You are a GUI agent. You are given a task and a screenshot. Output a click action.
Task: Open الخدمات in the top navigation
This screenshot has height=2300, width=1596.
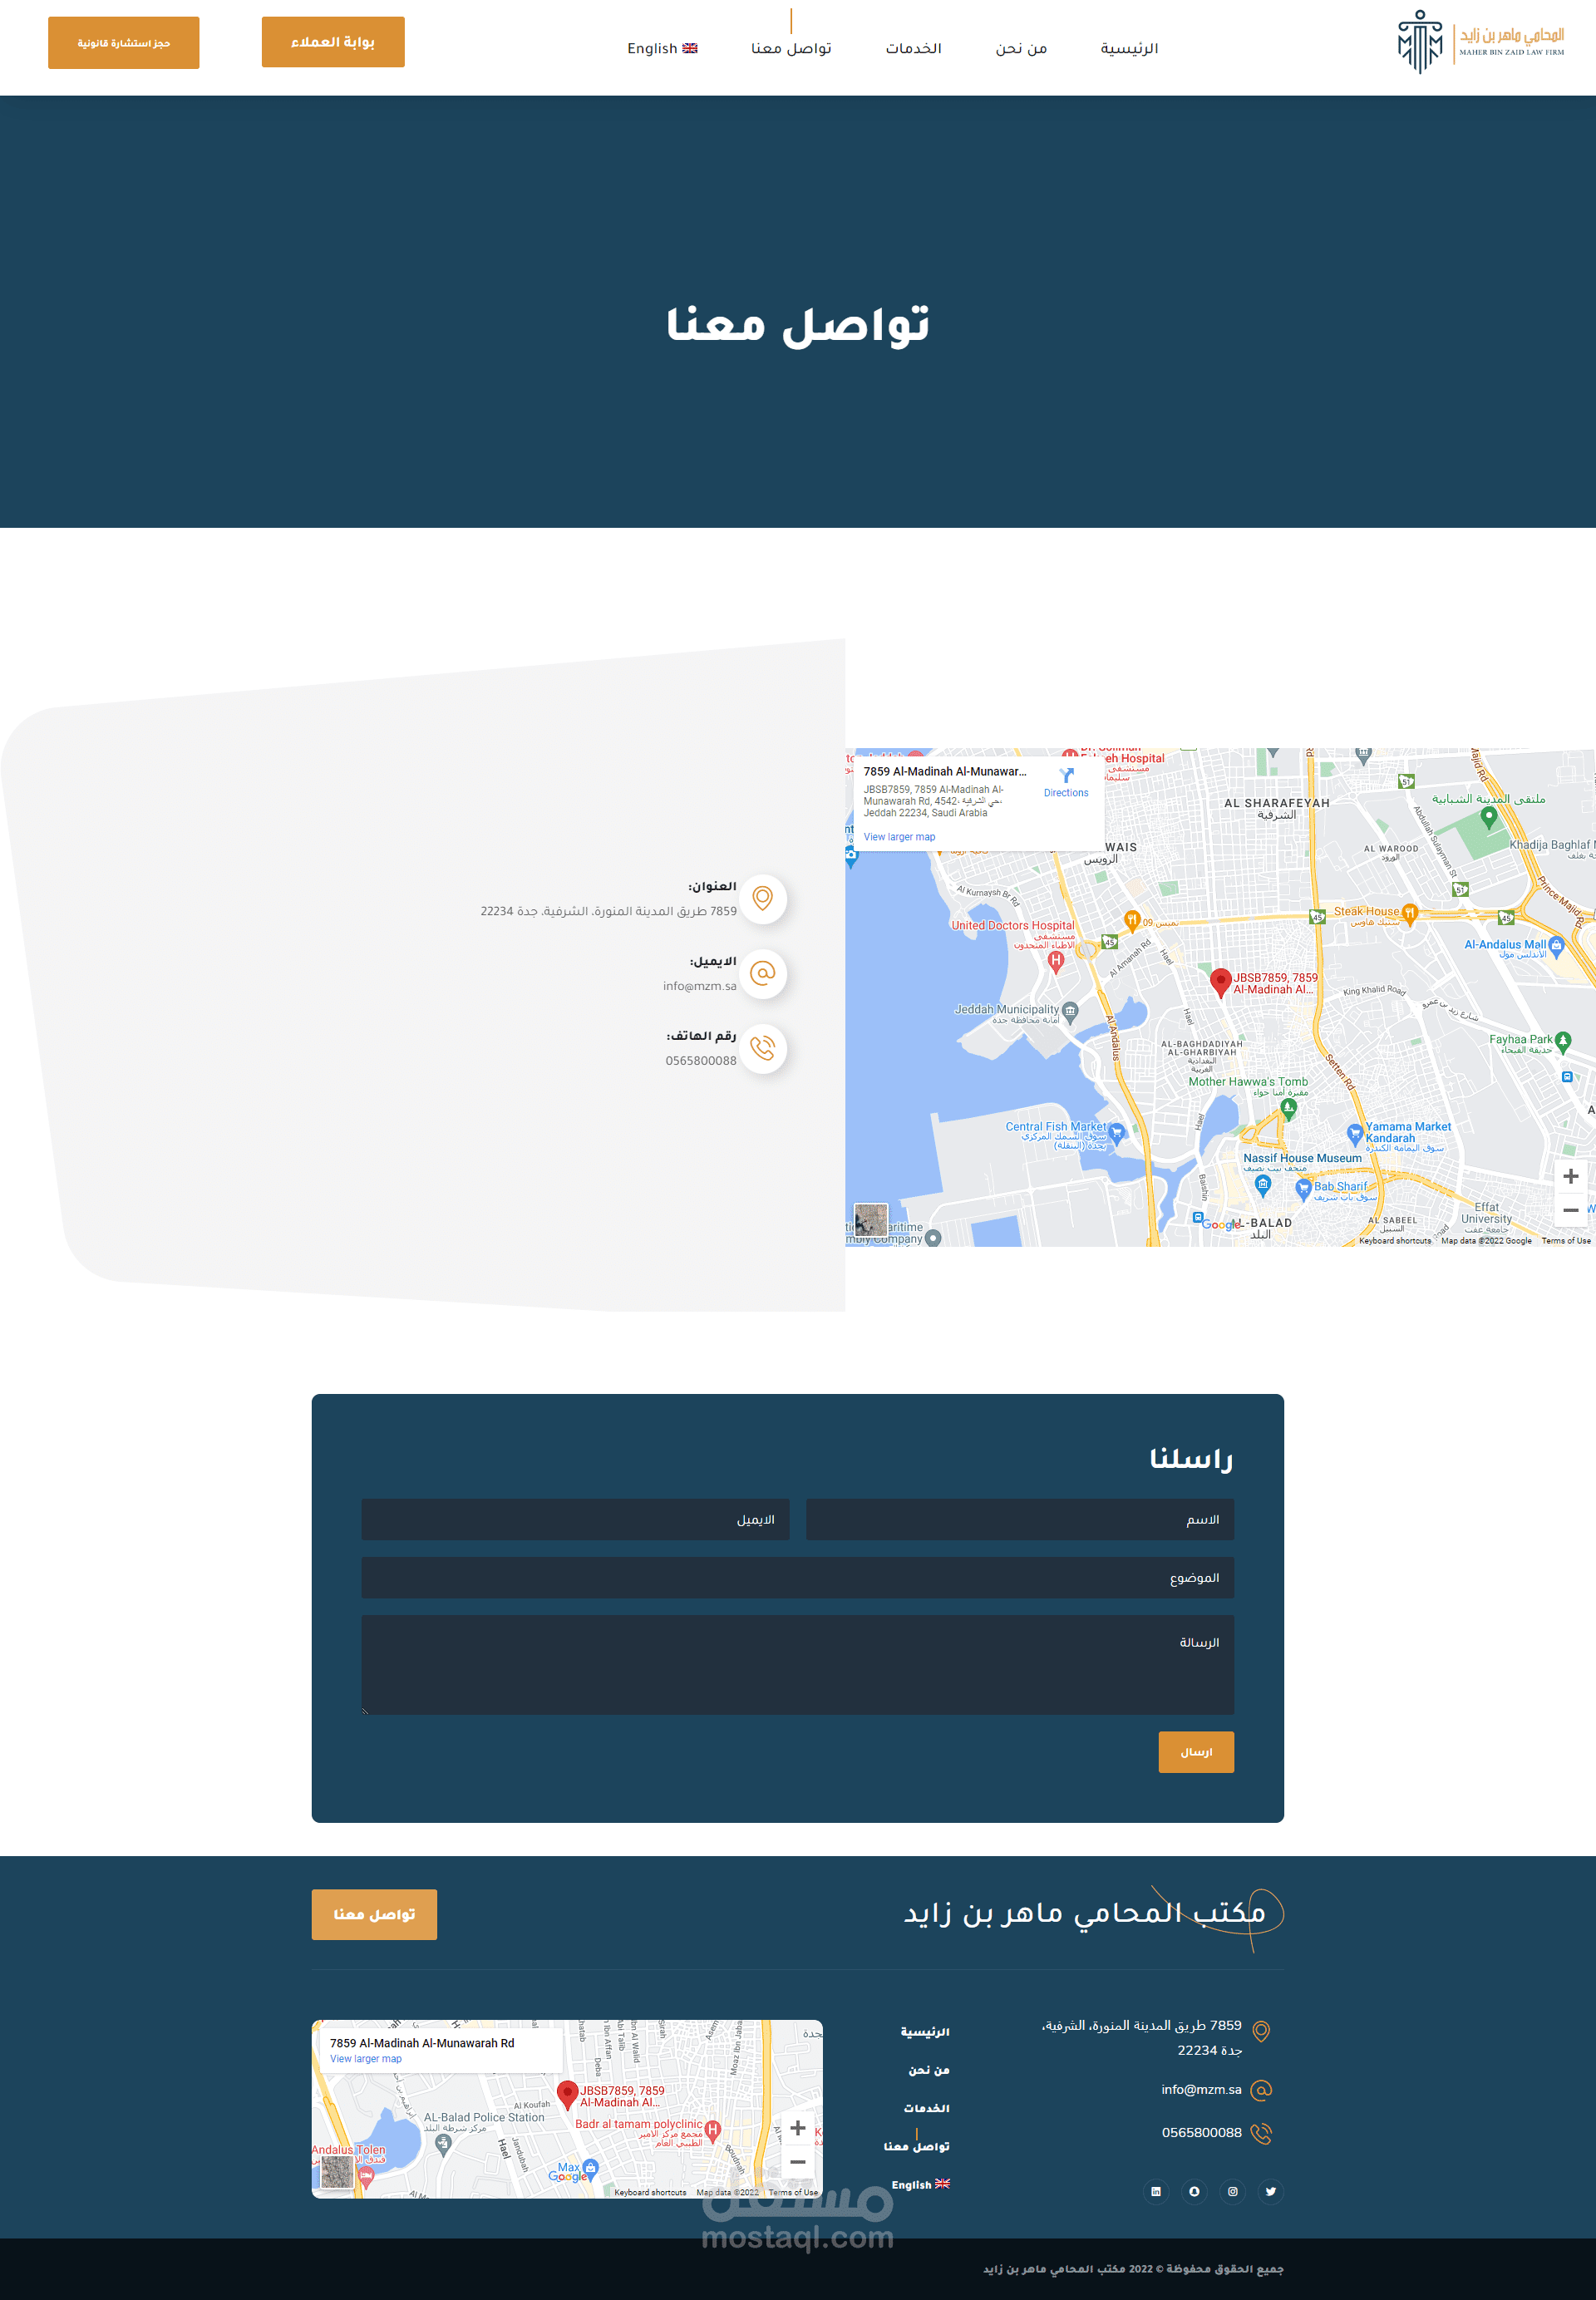(913, 48)
